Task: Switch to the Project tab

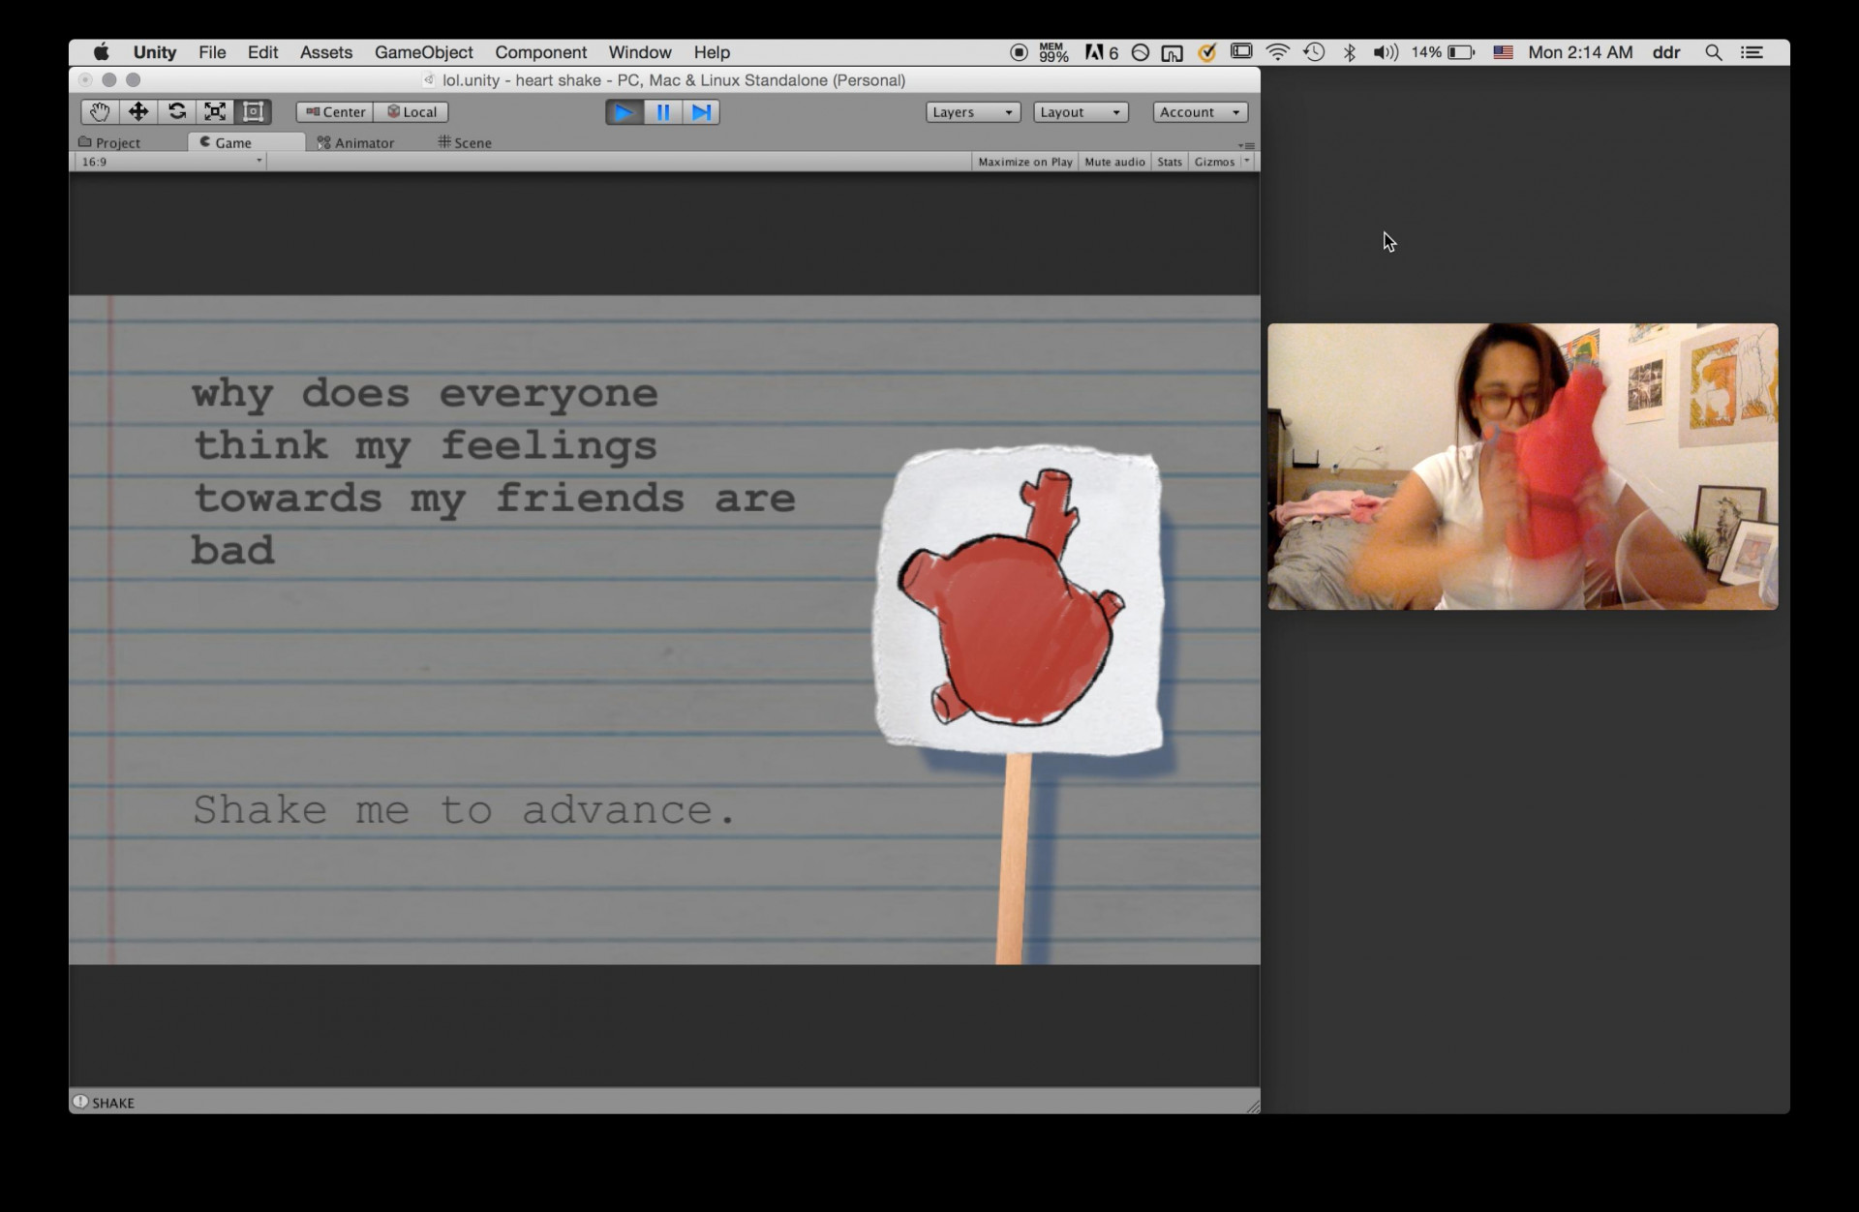Action: pos(109,142)
